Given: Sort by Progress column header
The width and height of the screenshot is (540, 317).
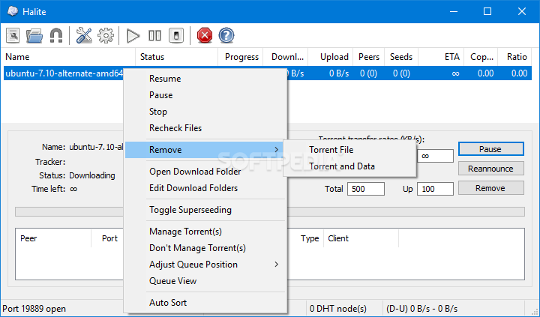Looking at the screenshot, I should pyautogui.click(x=241, y=57).
